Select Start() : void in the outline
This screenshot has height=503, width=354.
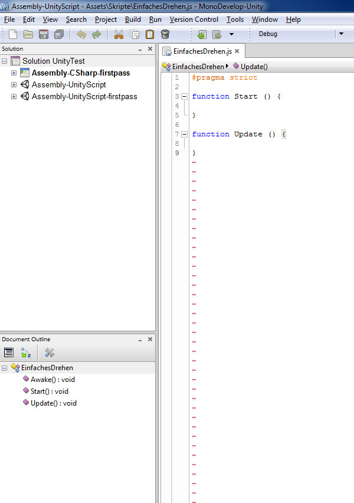(50, 391)
